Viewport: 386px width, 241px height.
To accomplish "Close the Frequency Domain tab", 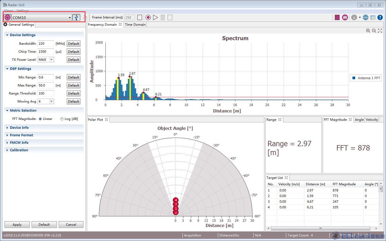I will pyautogui.click(x=120, y=24).
